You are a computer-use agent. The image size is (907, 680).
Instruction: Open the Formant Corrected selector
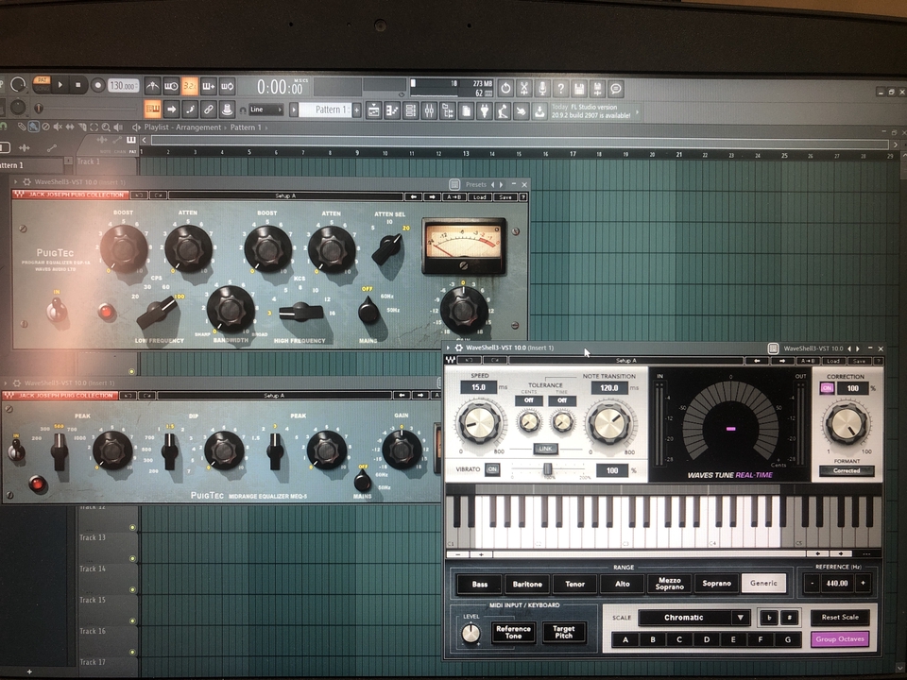pyautogui.click(x=847, y=470)
